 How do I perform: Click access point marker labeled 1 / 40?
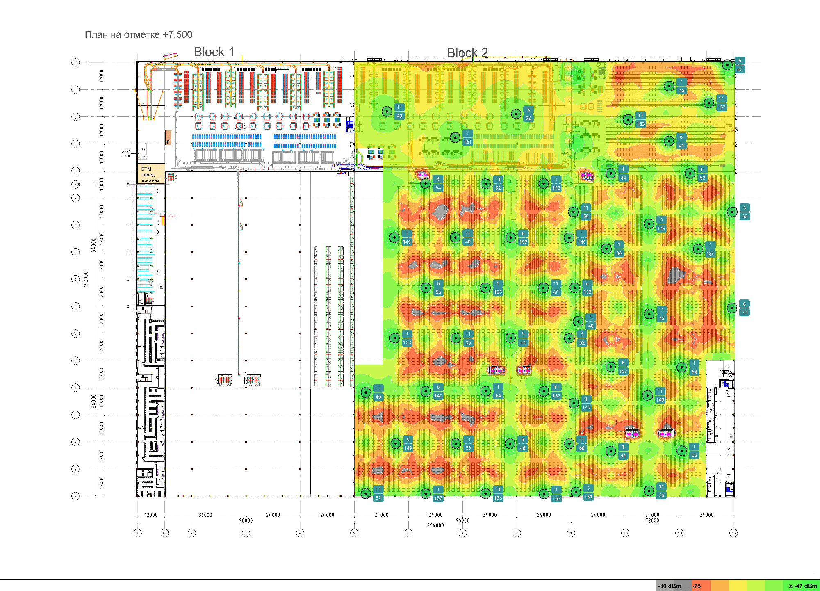[x=578, y=321]
